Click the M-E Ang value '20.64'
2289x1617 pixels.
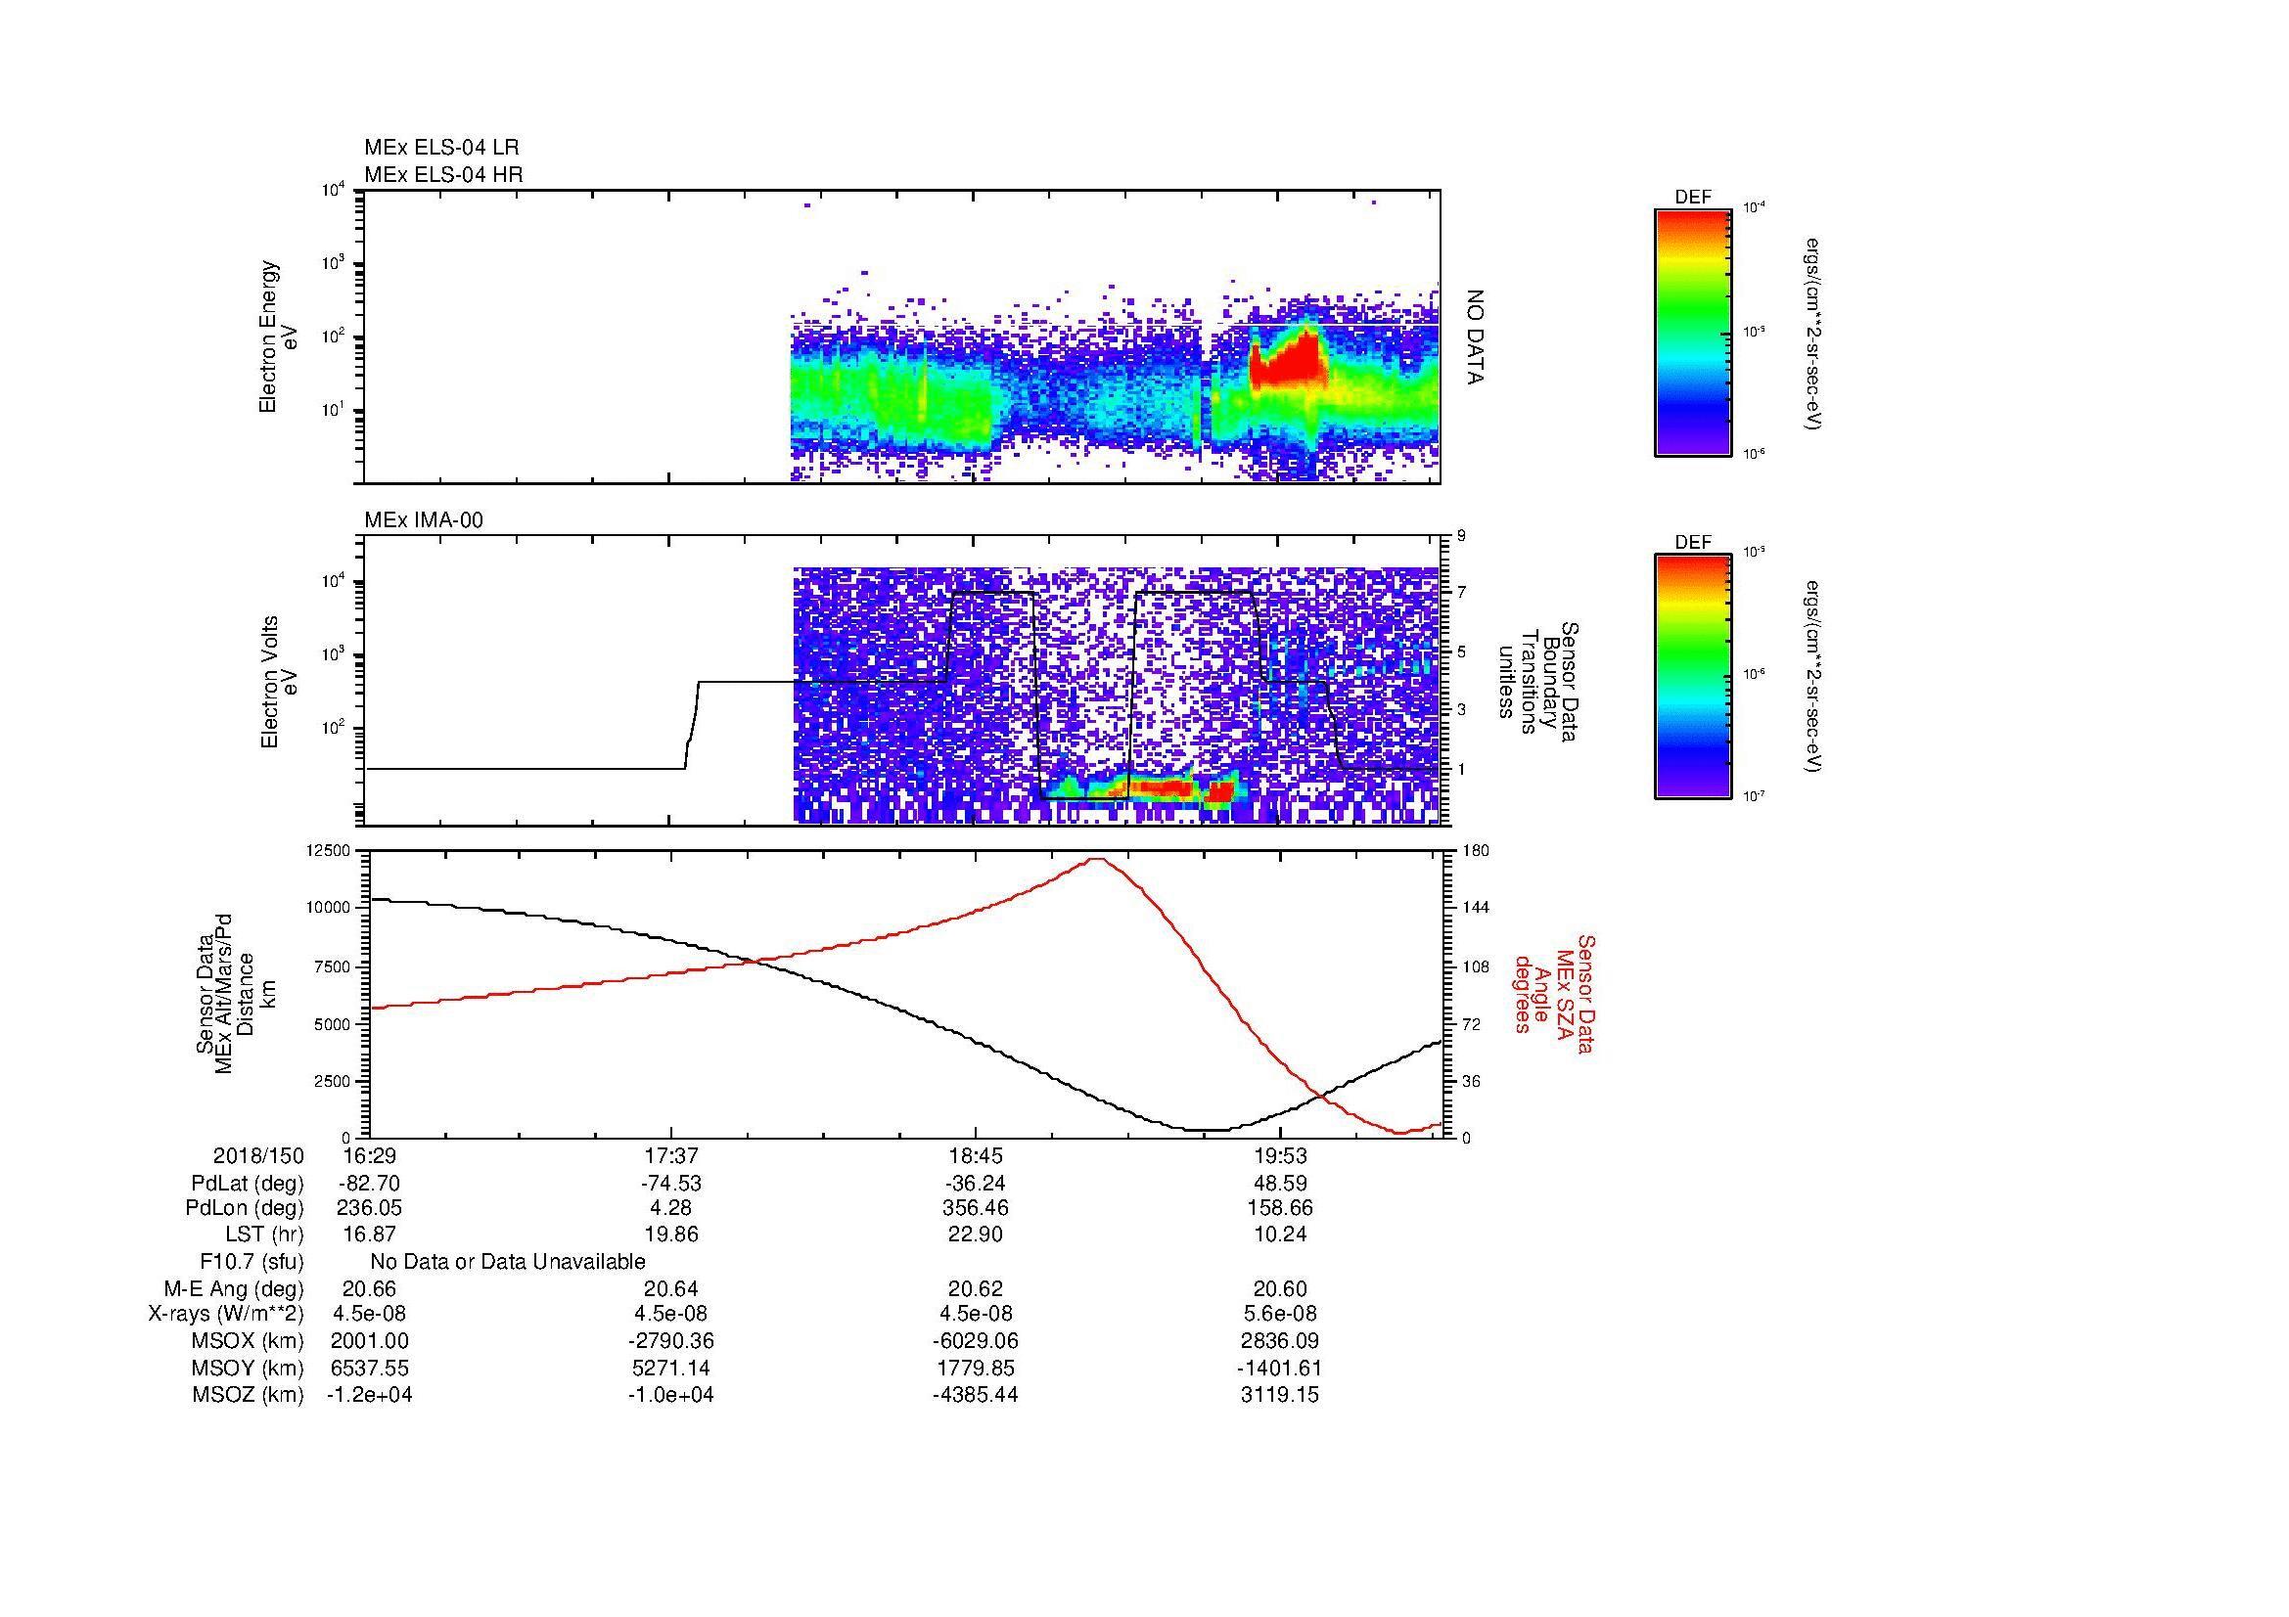pos(672,1288)
